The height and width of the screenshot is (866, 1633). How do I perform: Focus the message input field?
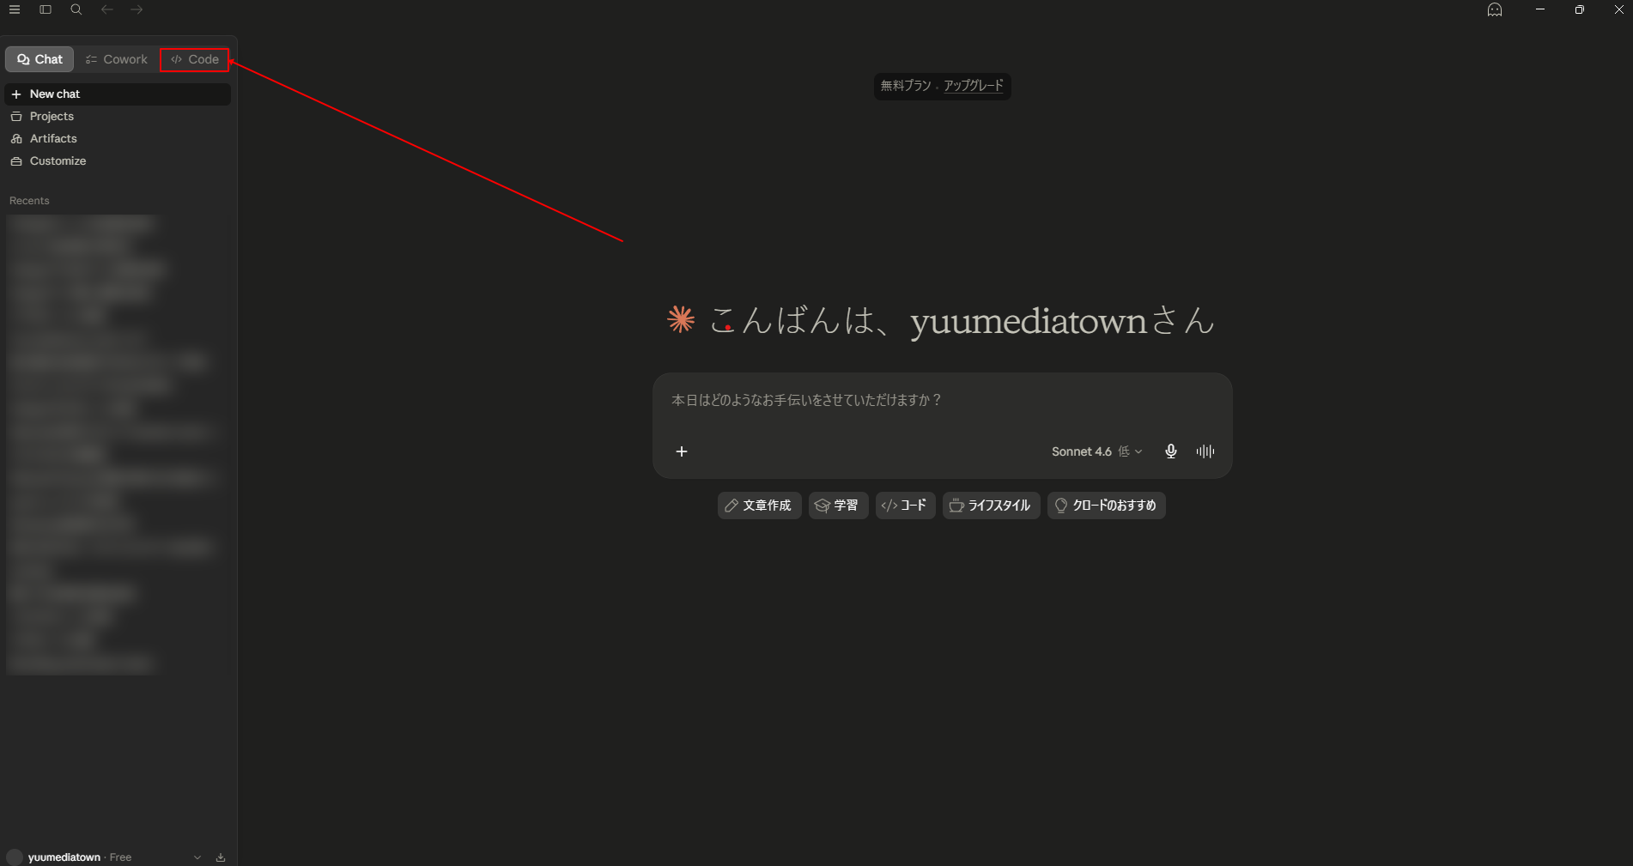942,400
